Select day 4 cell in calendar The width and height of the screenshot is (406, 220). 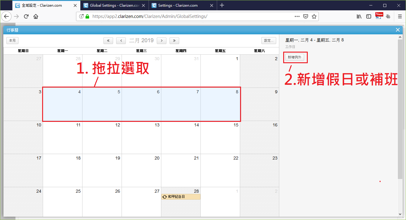pyautogui.click(x=62, y=105)
